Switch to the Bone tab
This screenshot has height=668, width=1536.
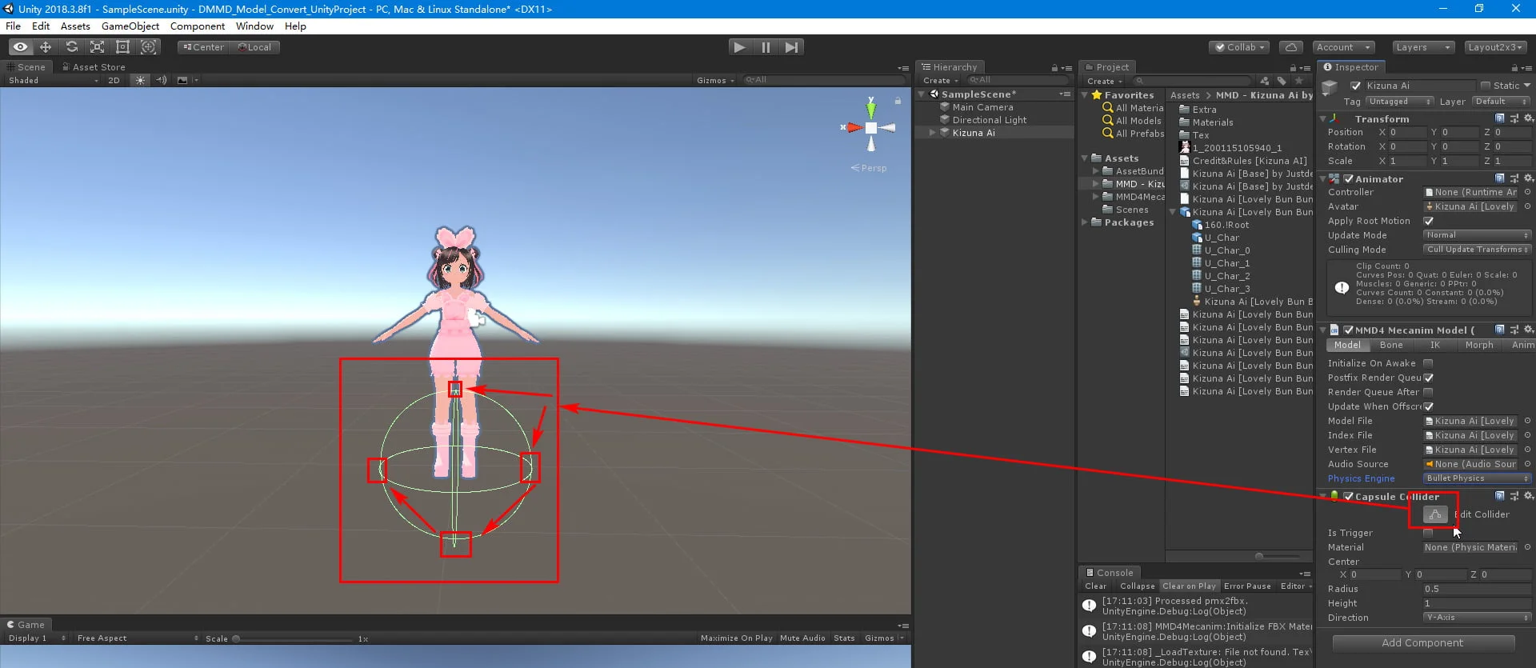[x=1391, y=345]
